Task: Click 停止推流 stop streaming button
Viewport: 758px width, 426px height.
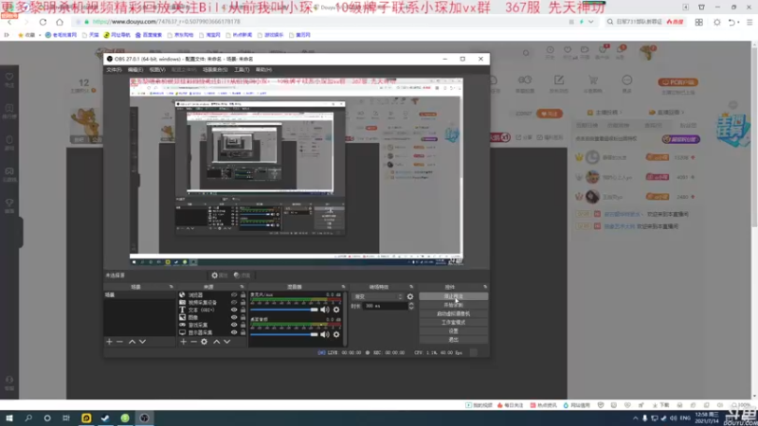Action: (454, 296)
